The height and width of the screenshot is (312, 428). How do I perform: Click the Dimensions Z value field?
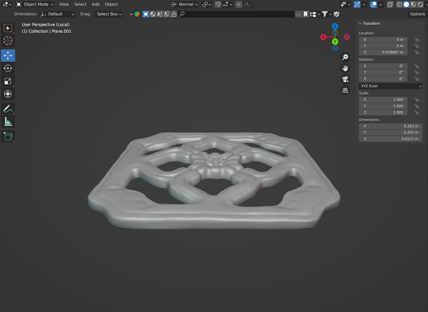tap(390, 139)
